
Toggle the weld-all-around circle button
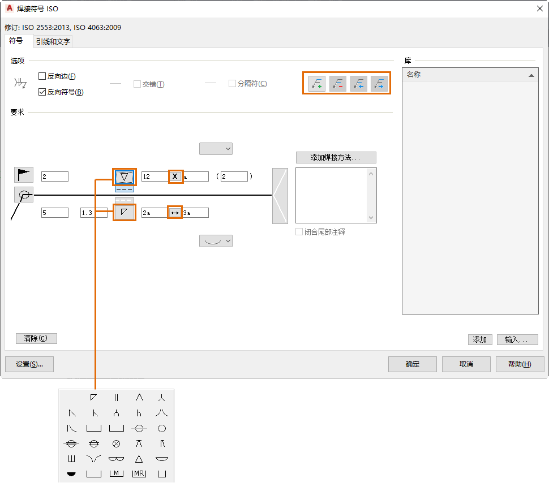(23, 195)
